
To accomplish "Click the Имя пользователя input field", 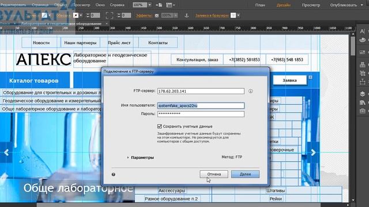I will click(x=201, y=106).
